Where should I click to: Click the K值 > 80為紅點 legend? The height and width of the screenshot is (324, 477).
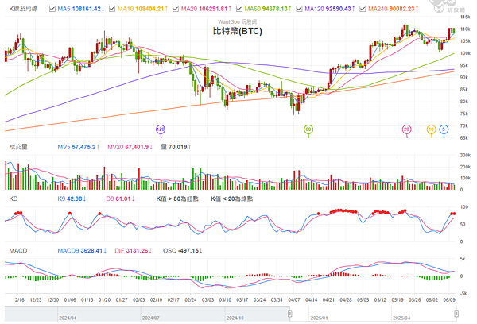(177, 199)
